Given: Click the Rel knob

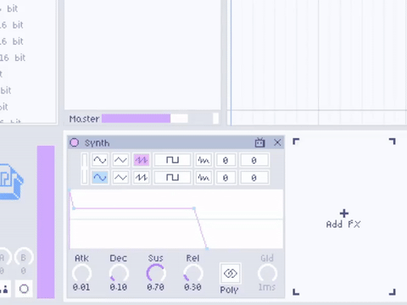Looking at the screenshot, I should pos(192,273).
